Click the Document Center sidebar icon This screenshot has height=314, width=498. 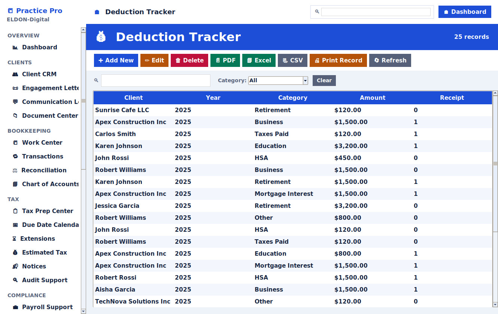15,116
